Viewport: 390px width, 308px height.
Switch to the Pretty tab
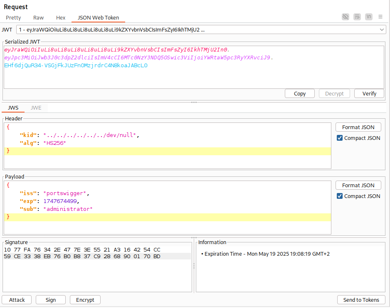13,17
